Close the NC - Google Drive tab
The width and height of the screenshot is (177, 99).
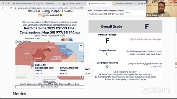click(x=60, y=4)
